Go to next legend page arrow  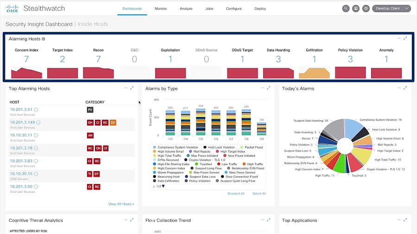tap(163, 186)
